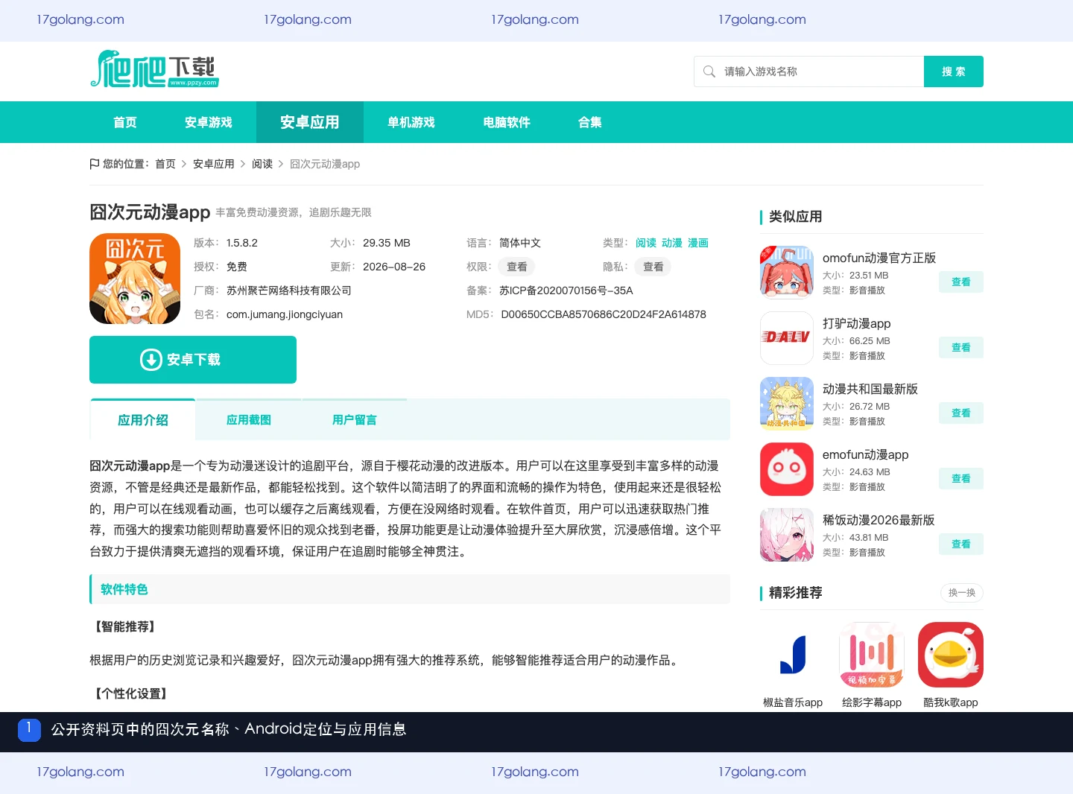The width and height of the screenshot is (1073, 794).
Task: Click the 安卓下载 button
Action: click(193, 360)
